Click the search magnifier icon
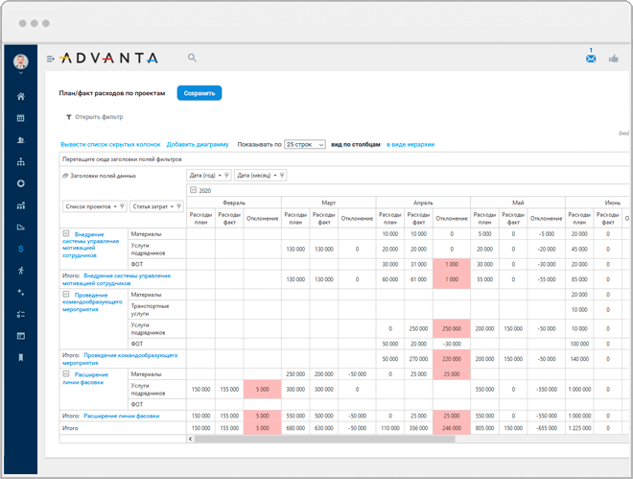This screenshot has width=633, height=479. point(192,58)
